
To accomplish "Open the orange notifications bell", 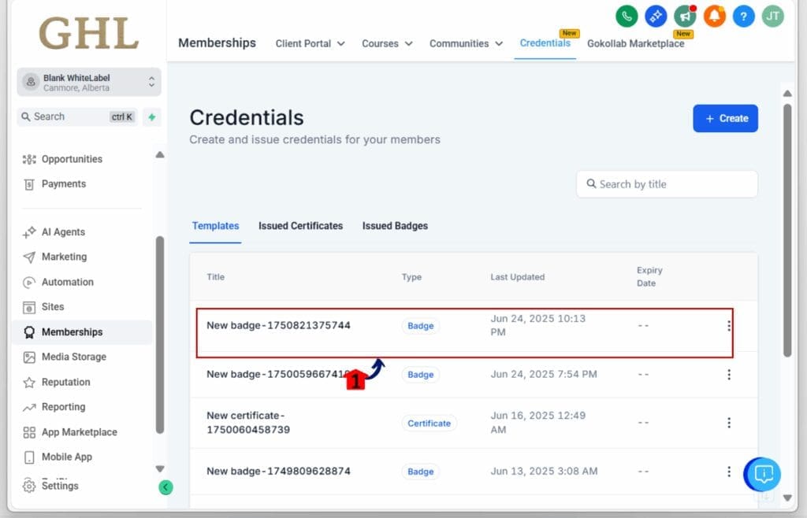I will click(714, 16).
